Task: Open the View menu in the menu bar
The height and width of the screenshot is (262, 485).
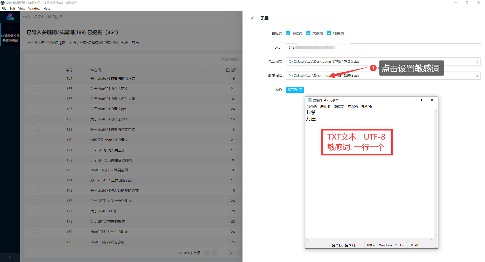Action: click(x=21, y=8)
